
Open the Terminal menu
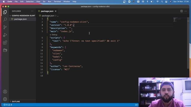[x=57, y=1]
